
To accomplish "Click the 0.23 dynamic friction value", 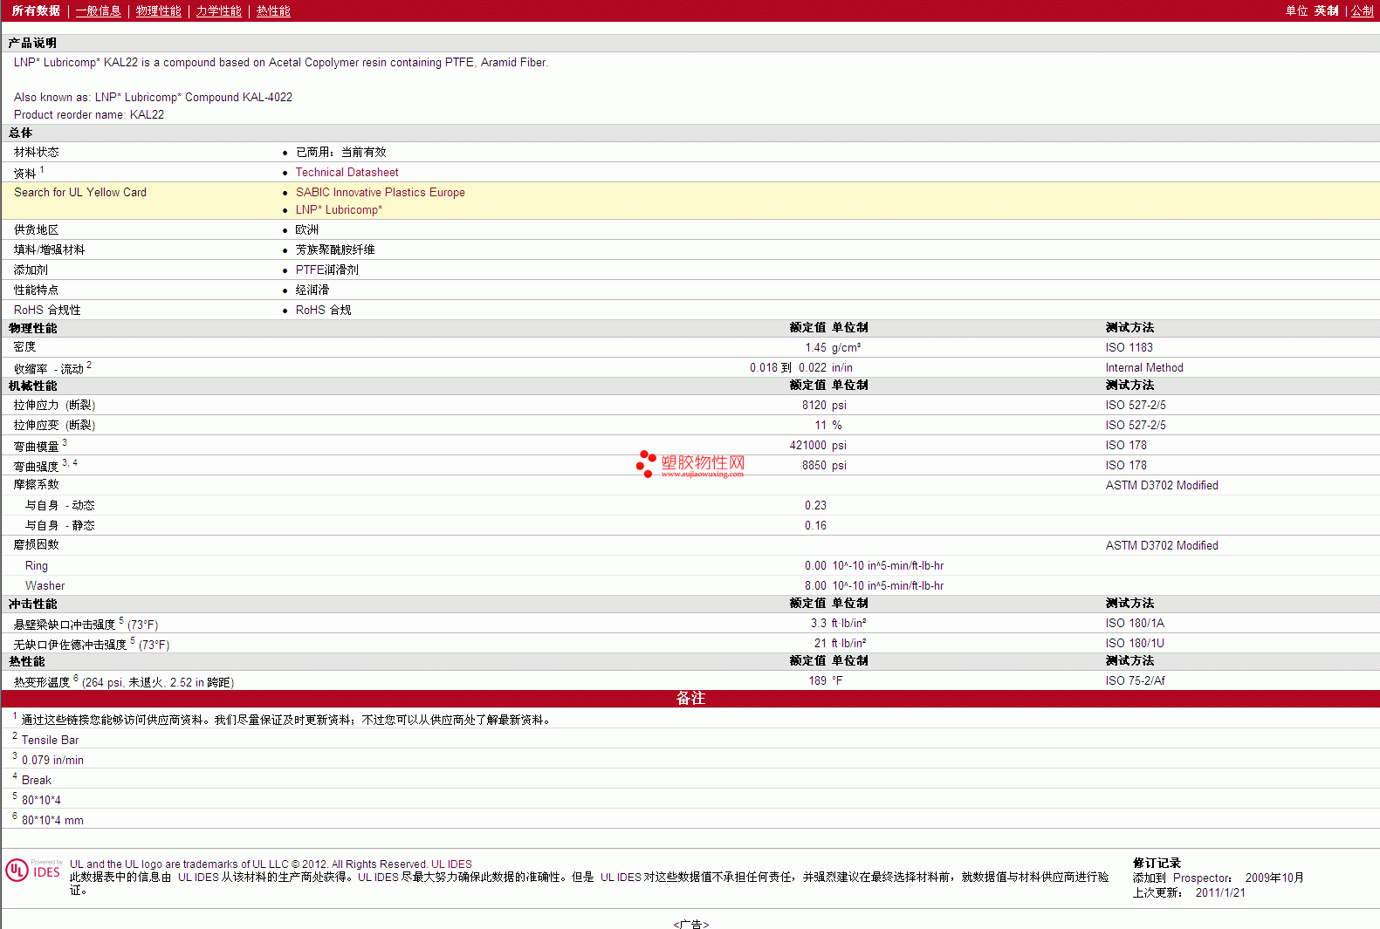I will pos(815,505).
